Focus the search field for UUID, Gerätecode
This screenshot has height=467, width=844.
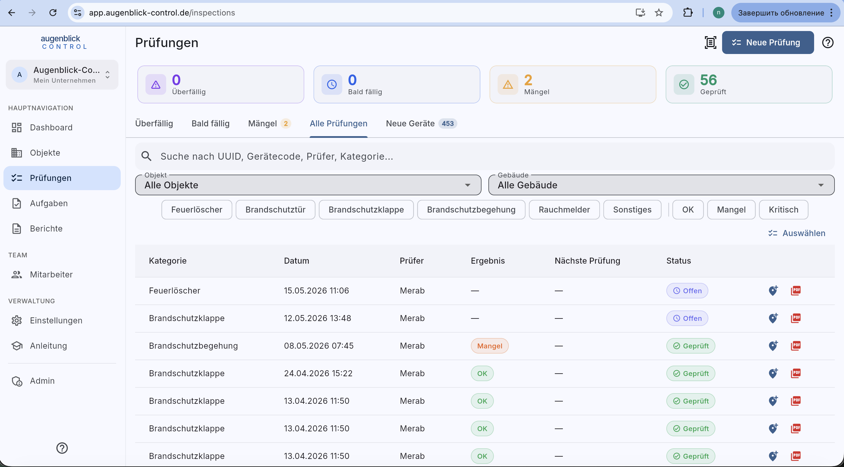[x=485, y=156]
